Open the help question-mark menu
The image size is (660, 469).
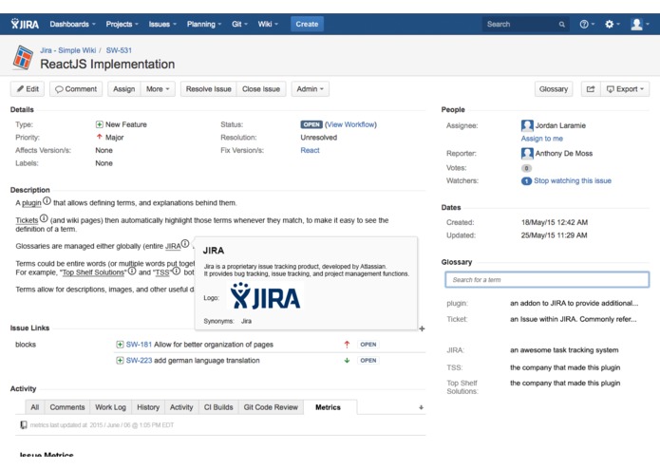click(x=586, y=24)
